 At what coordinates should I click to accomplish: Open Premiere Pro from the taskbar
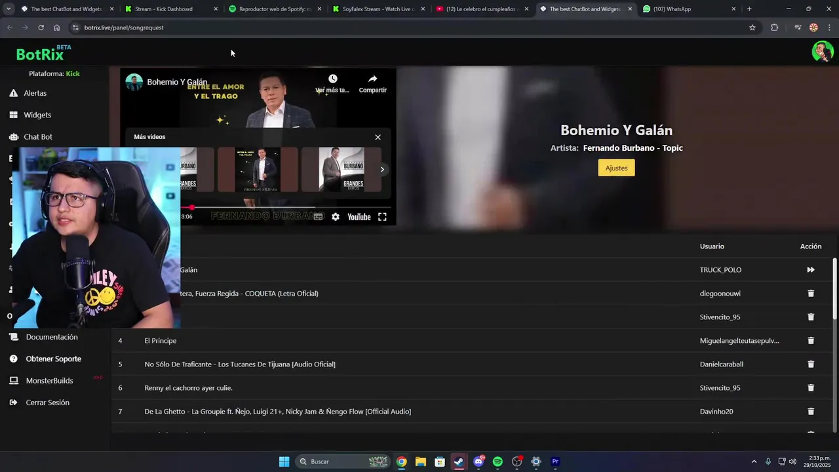point(555,462)
